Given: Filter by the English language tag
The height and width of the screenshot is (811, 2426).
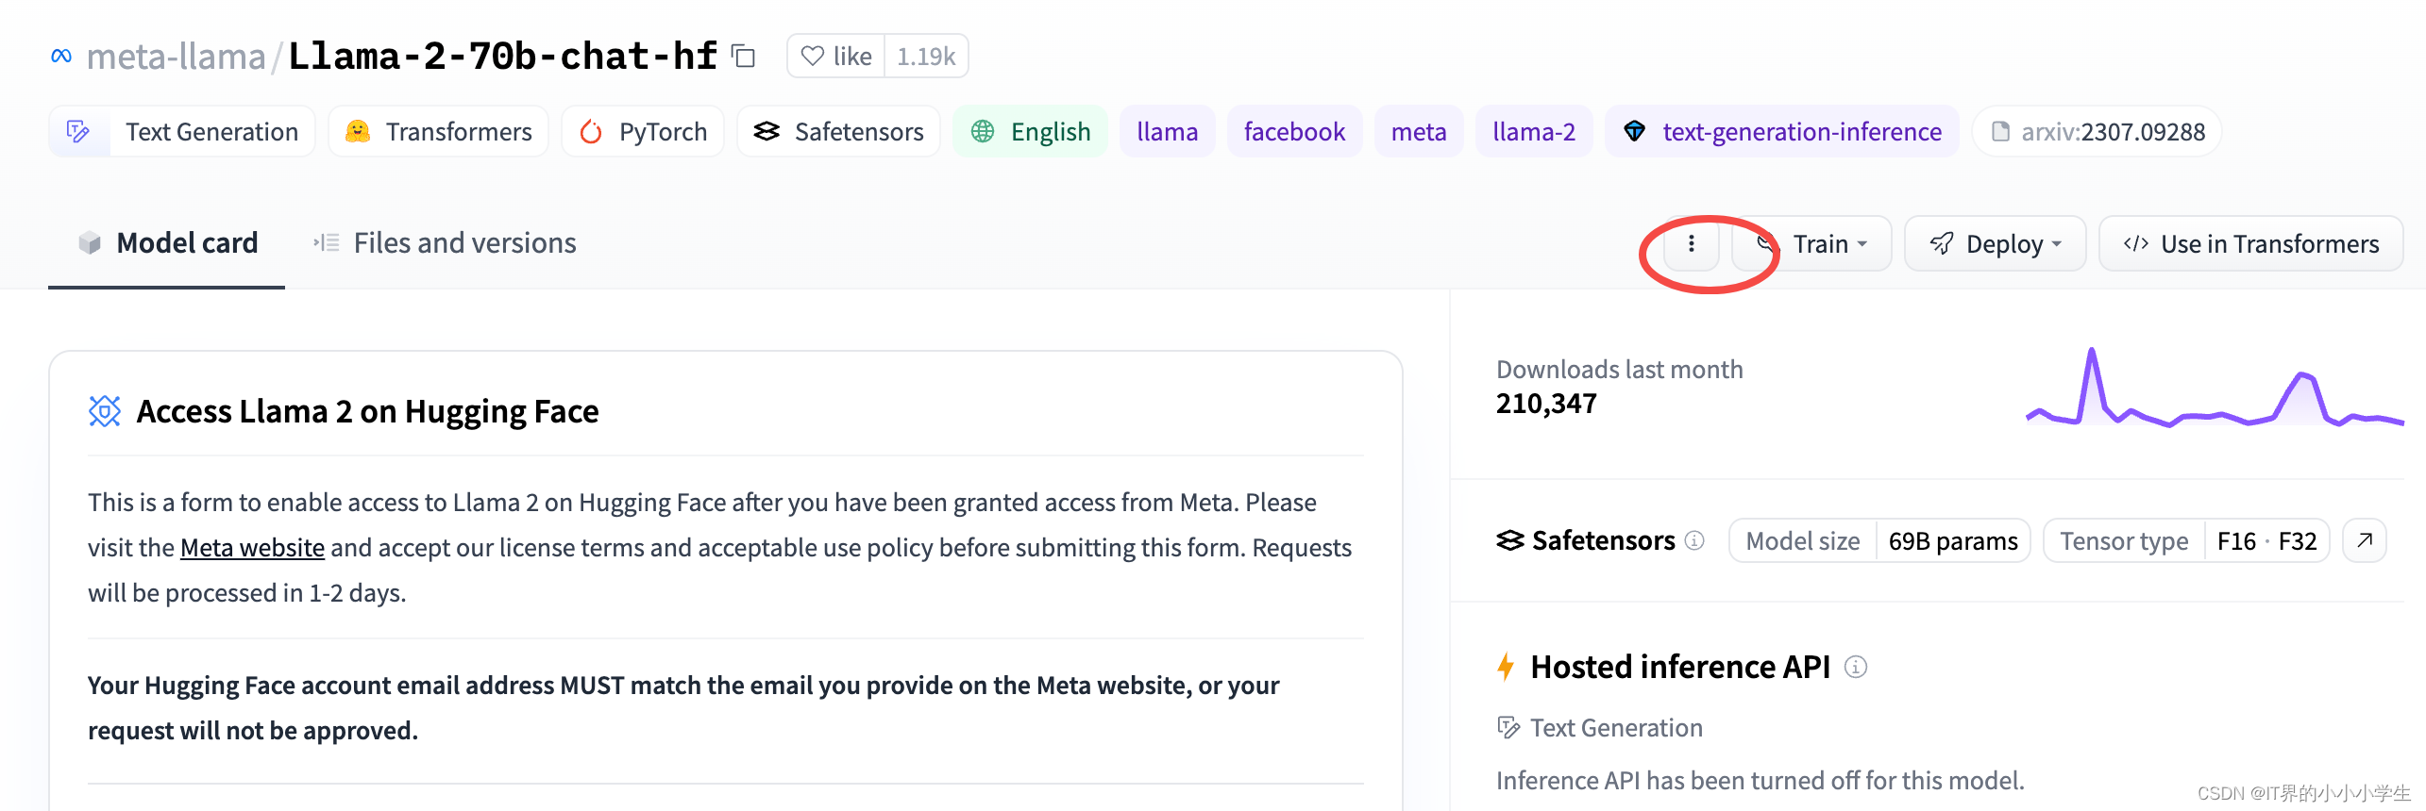Looking at the screenshot, I should tap(1030, 131).
